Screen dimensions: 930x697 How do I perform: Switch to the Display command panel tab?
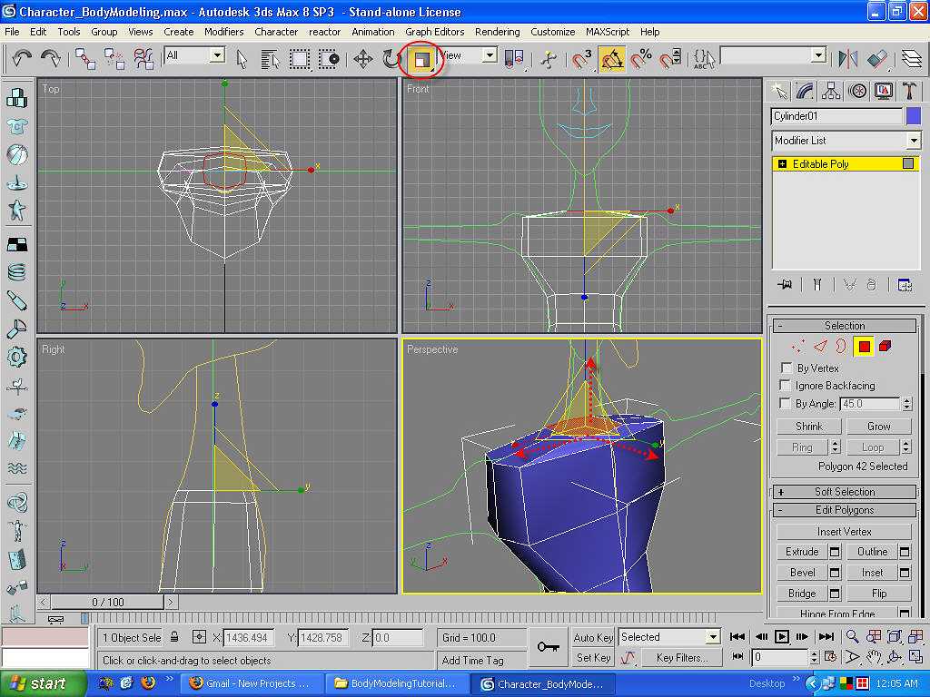(884, 91)
